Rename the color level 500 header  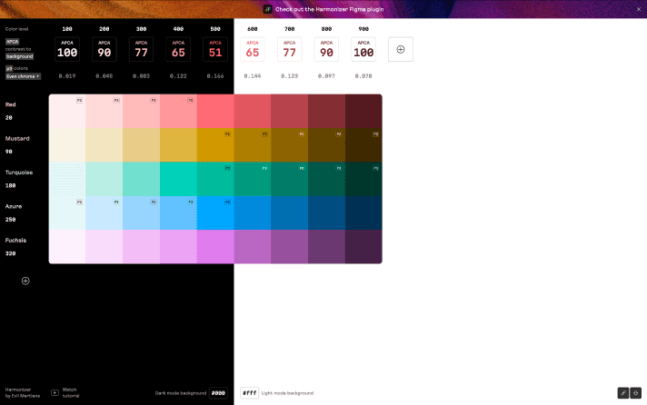215,29
